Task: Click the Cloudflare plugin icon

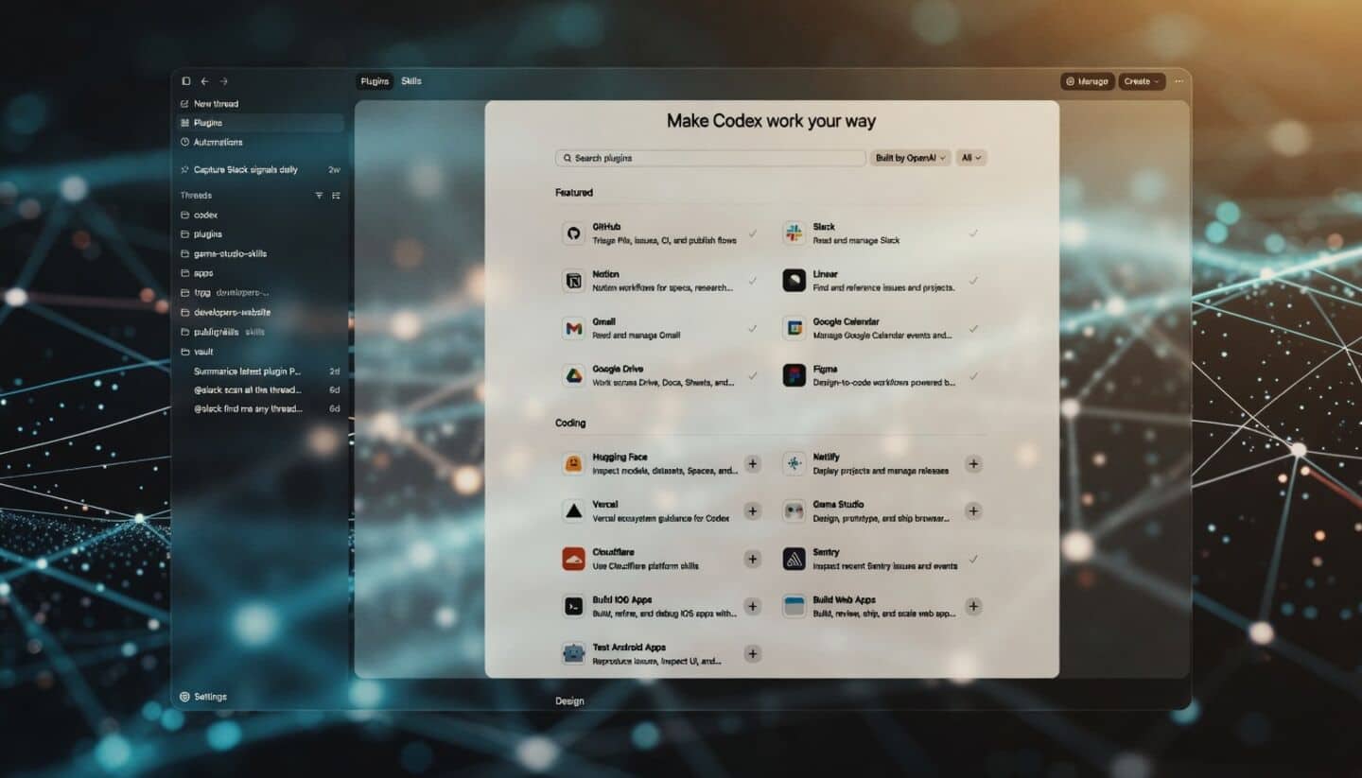Action: 573,559
